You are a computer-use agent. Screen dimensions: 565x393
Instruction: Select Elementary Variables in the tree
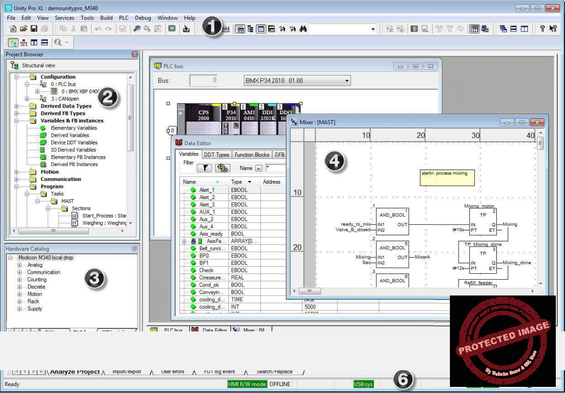pos(74,128)
